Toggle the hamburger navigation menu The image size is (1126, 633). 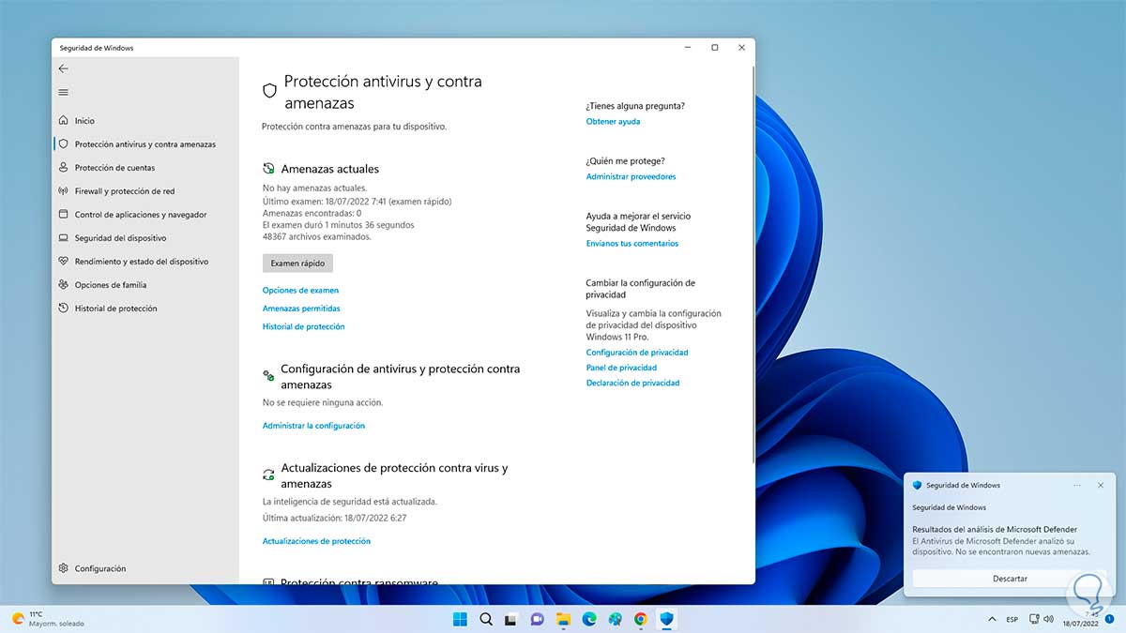pyautogui.click(x=63, y=92)
